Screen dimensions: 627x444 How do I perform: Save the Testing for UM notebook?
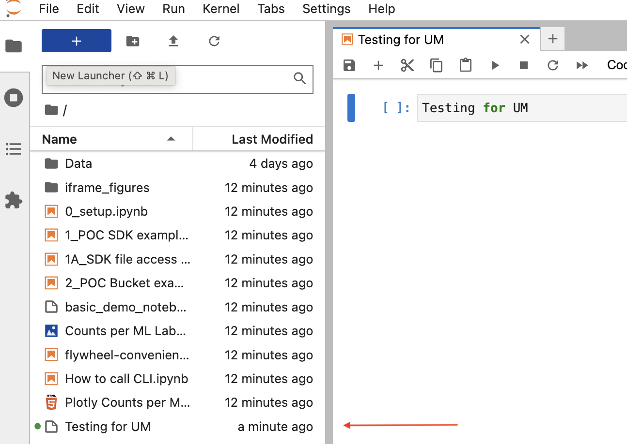pyautogui.click(x=349, y=65)
